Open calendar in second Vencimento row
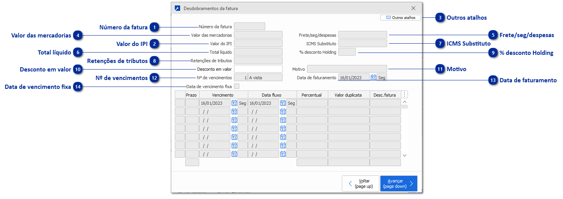563x199 pixels. point(234,112)
